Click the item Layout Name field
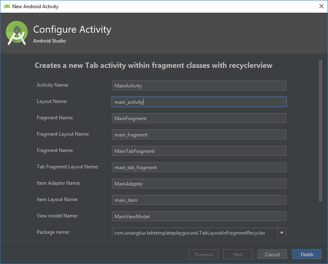Screen dimensions: 328x264 [x=199, y=200]
